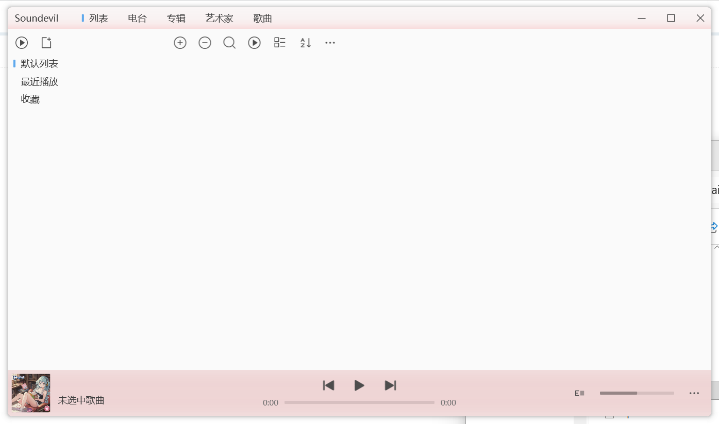This screenshot has width=719, height=424.
Task: Click the remove song minus icon
Action: [x=205, y=43]
